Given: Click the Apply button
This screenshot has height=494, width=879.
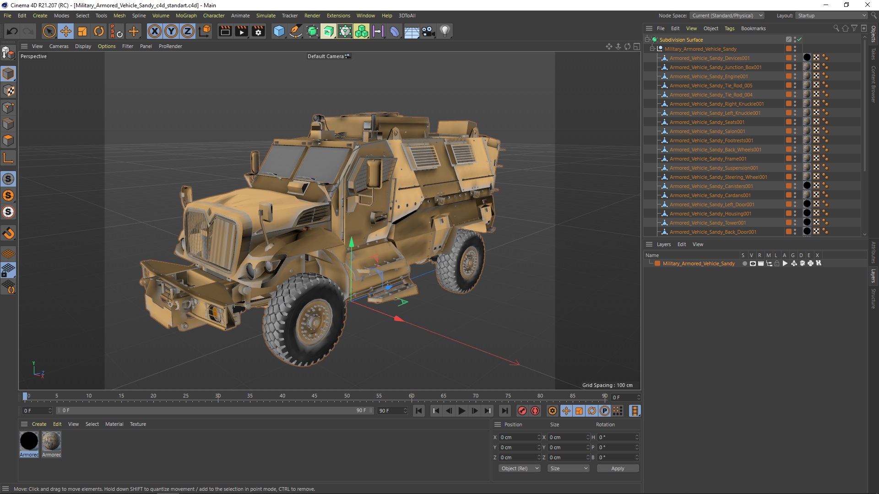Looking at the screenshot, I should [x=617, y=468].
